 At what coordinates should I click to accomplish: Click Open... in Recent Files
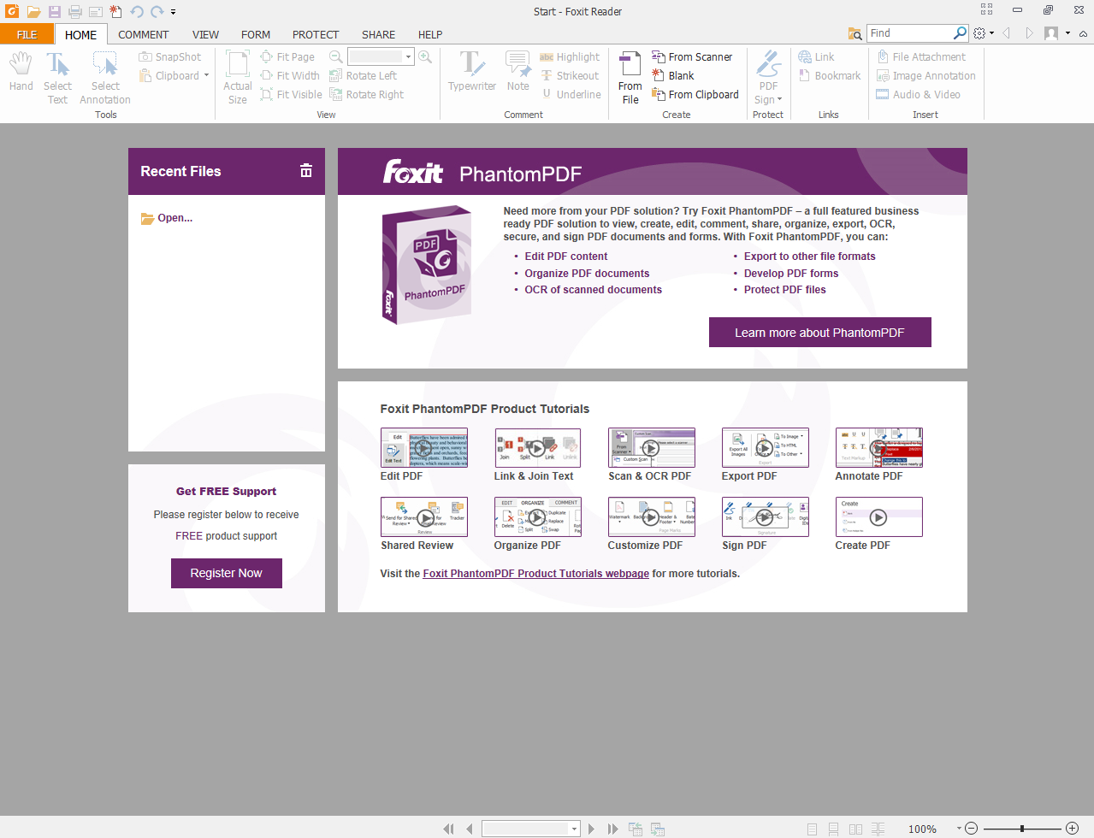pyautogui.click(x=167, y=218)
